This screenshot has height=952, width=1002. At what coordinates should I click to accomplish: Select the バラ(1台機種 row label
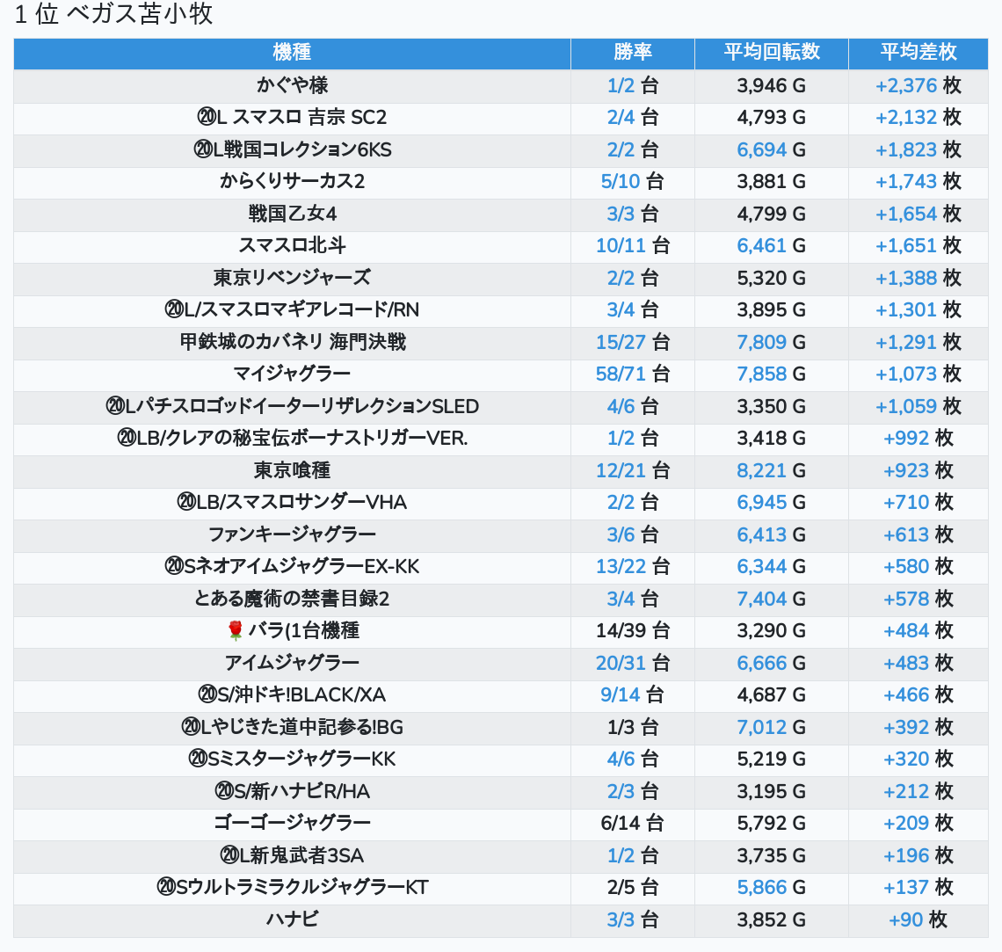303,630
